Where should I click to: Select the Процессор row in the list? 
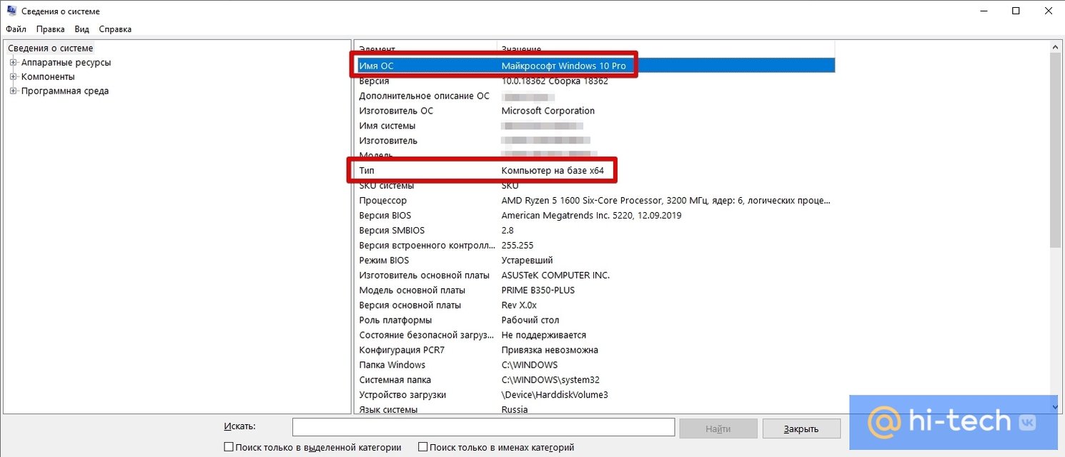(x=382, y=201)
